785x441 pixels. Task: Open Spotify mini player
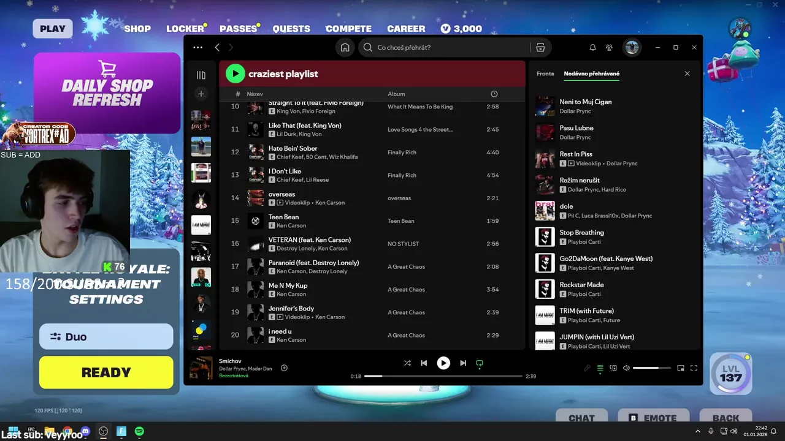681,368
